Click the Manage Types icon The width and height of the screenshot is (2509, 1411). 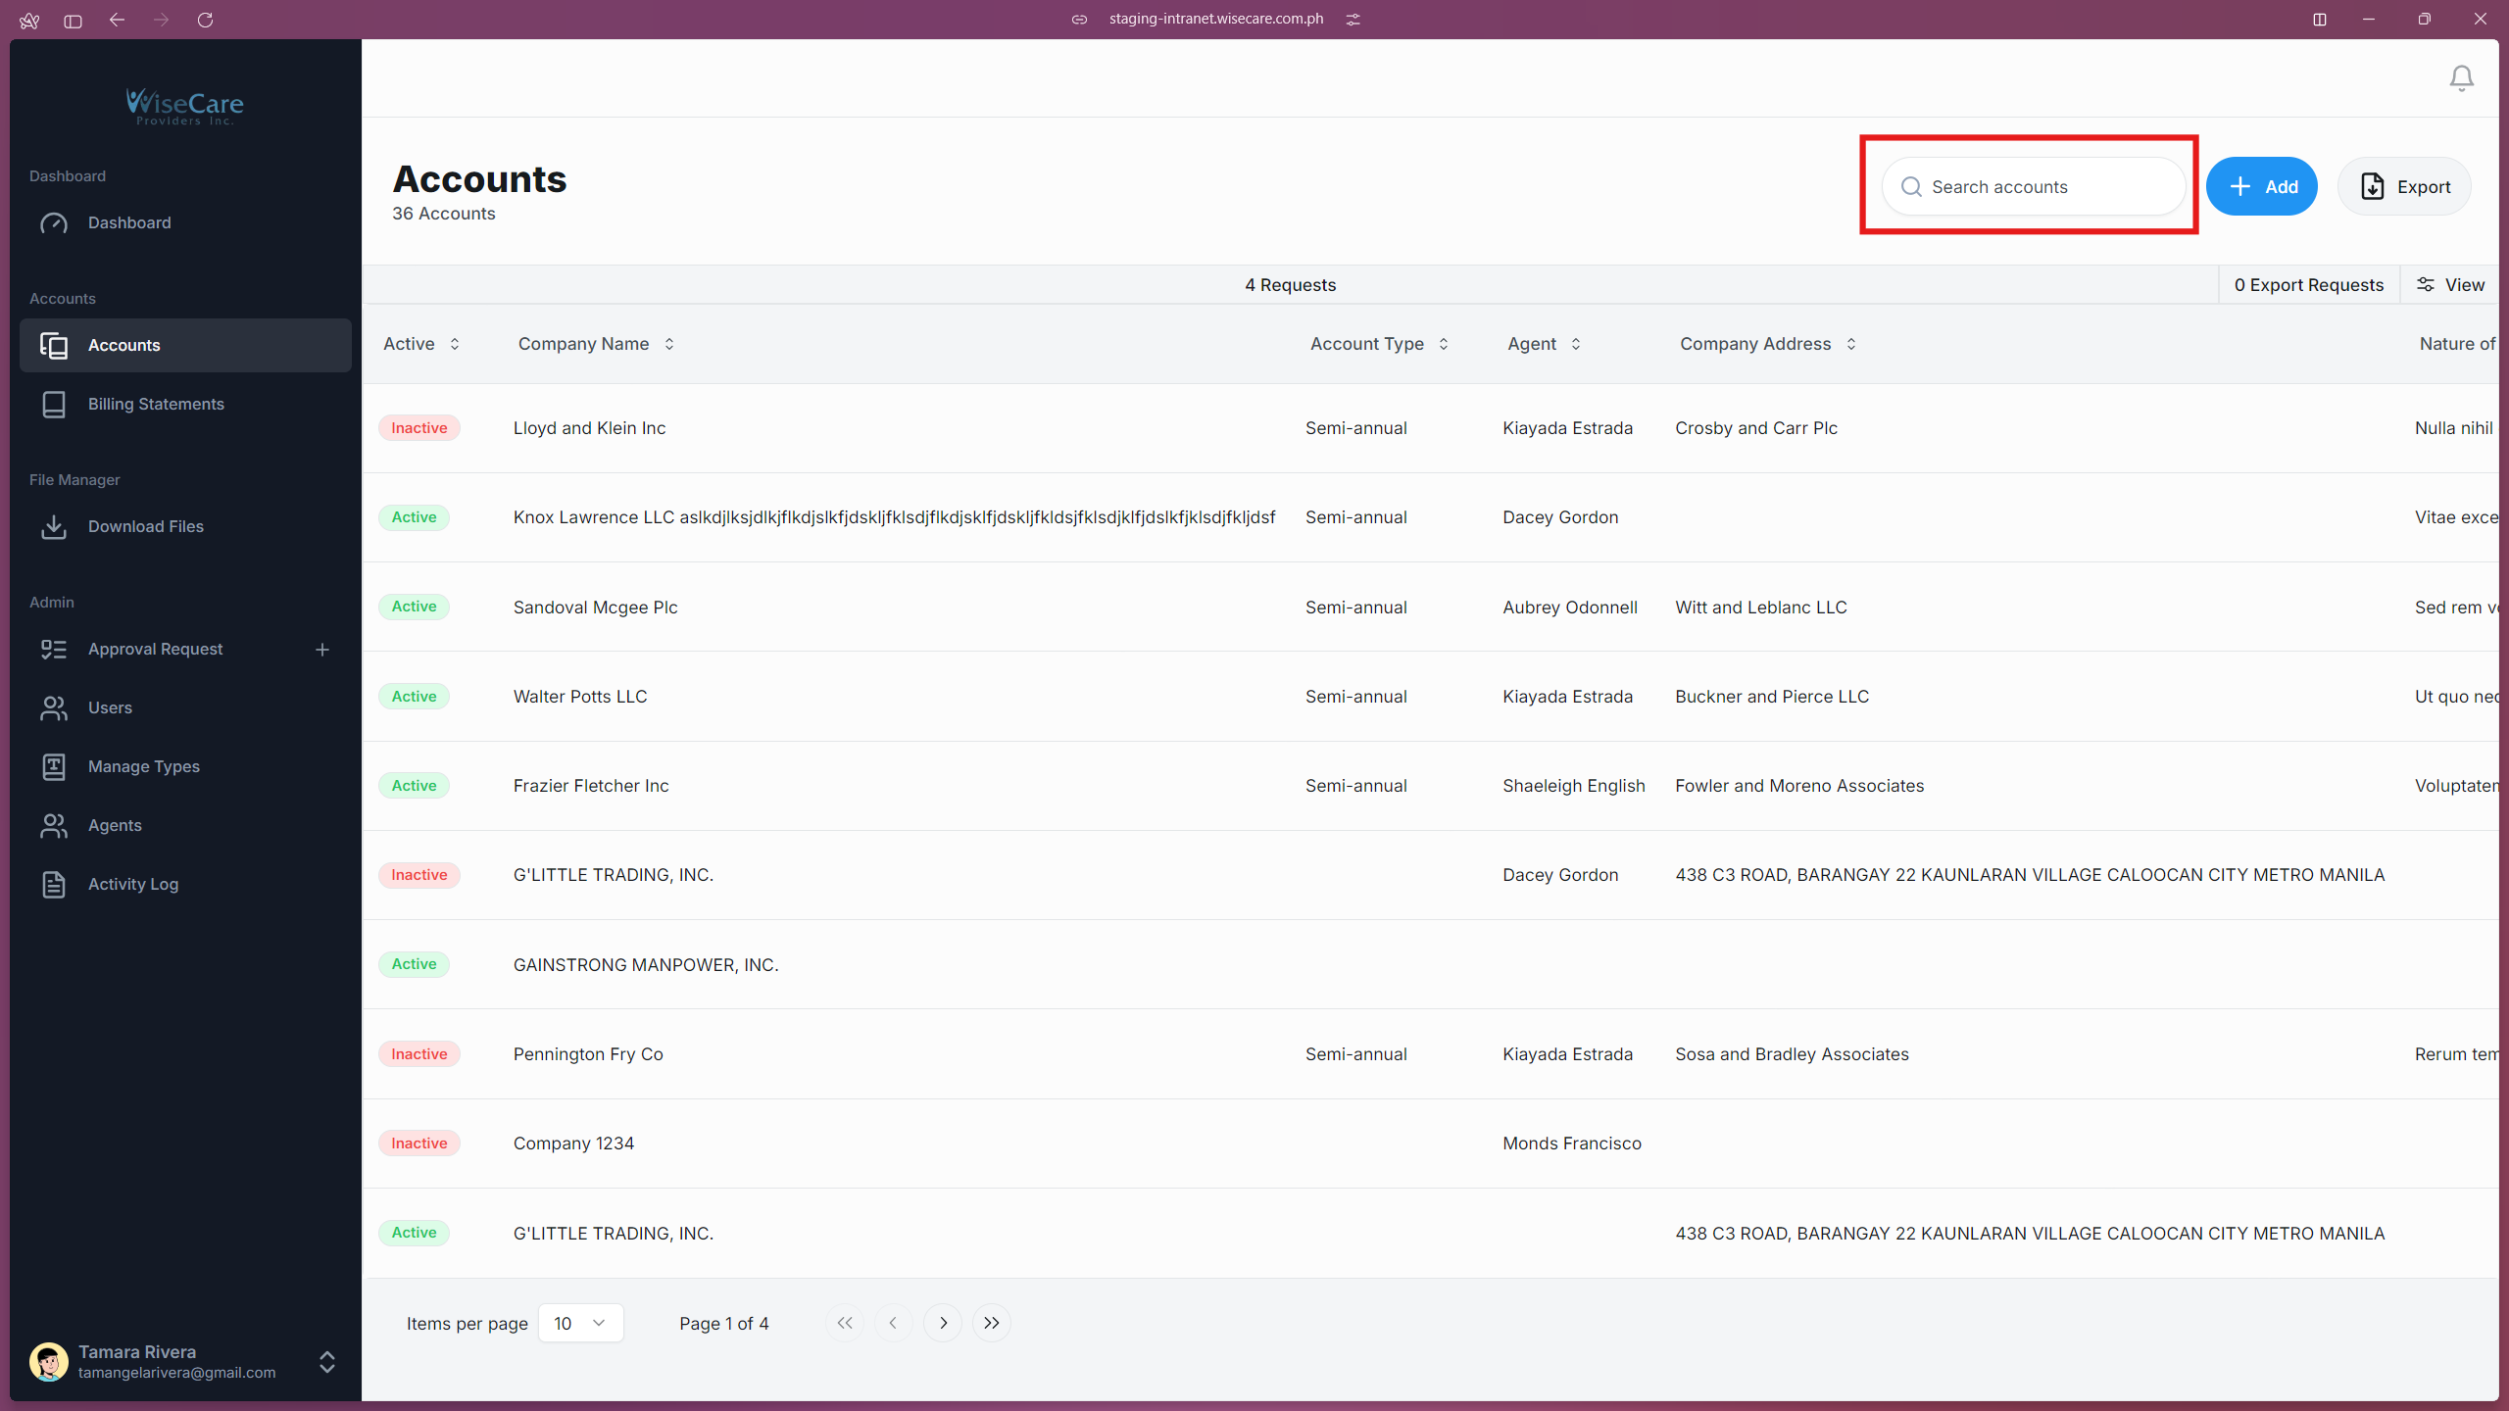pos(55,766)
